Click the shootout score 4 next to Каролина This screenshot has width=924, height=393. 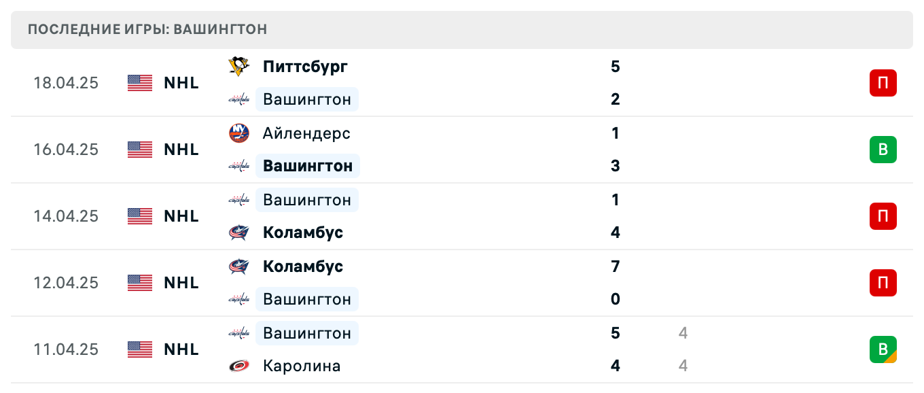point(682,366)
